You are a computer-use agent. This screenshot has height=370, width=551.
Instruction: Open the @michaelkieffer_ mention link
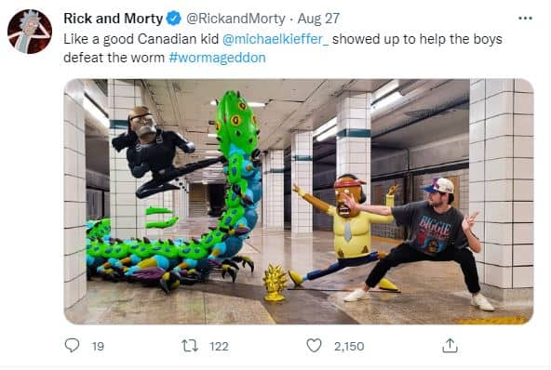point(275,39)
